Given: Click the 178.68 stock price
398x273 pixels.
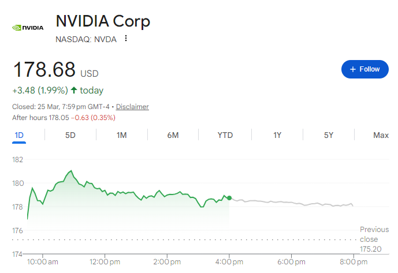Looking at the screenshot, I should point(44,70).
